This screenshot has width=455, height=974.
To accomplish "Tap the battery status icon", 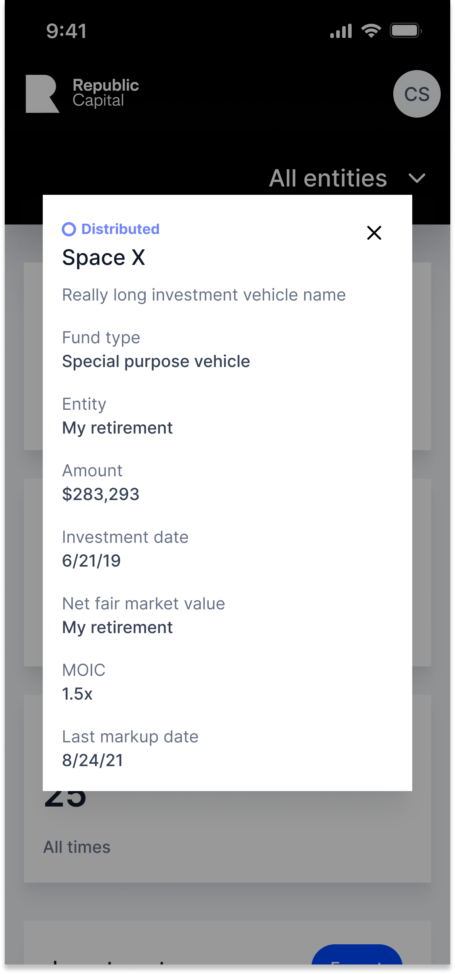I will point(406,31).
